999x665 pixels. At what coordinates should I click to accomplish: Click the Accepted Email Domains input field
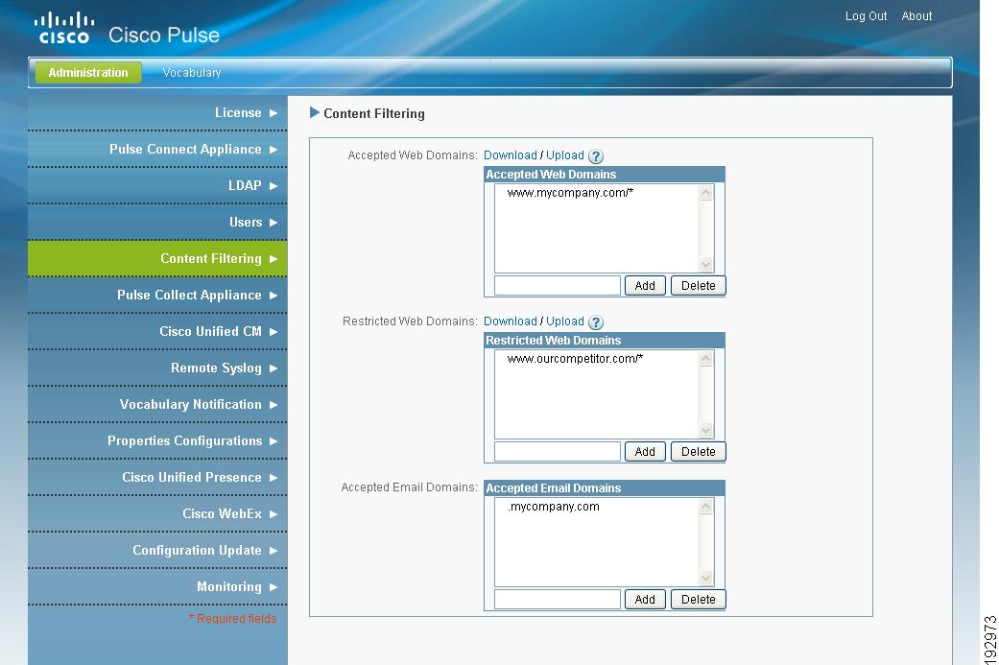tap(556, 599)
